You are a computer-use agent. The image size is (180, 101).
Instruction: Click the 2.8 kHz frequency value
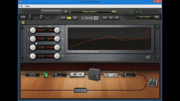click(50, 47)
